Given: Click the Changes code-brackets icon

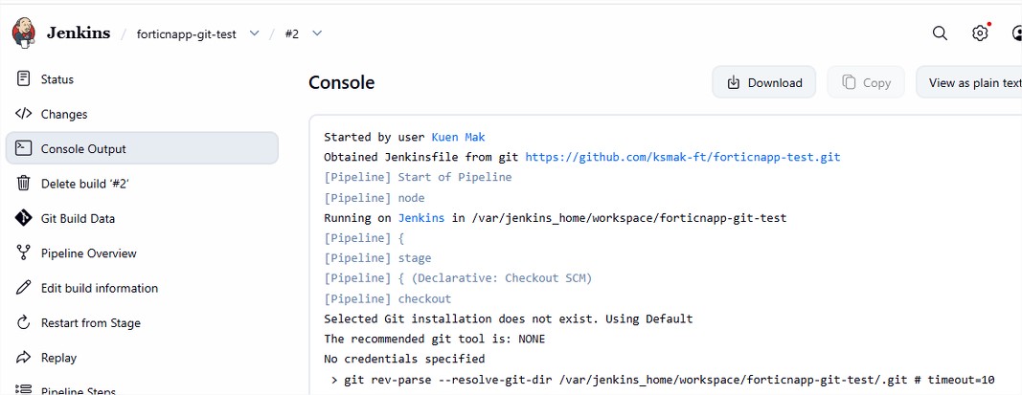Looking at the screenshot, I should pos(23,114).
